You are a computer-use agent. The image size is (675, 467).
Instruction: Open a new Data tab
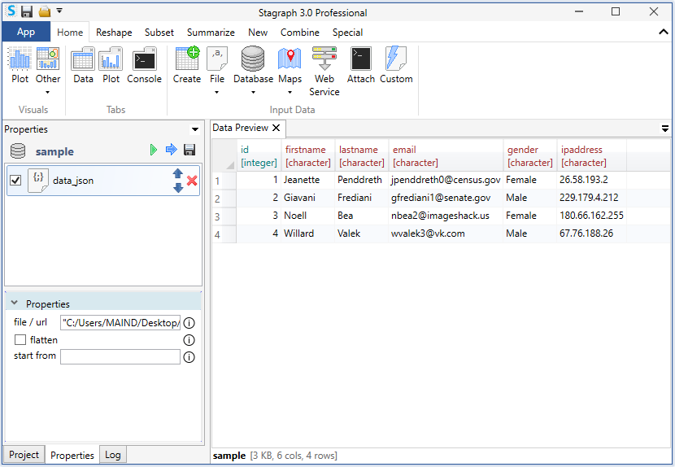83,59
